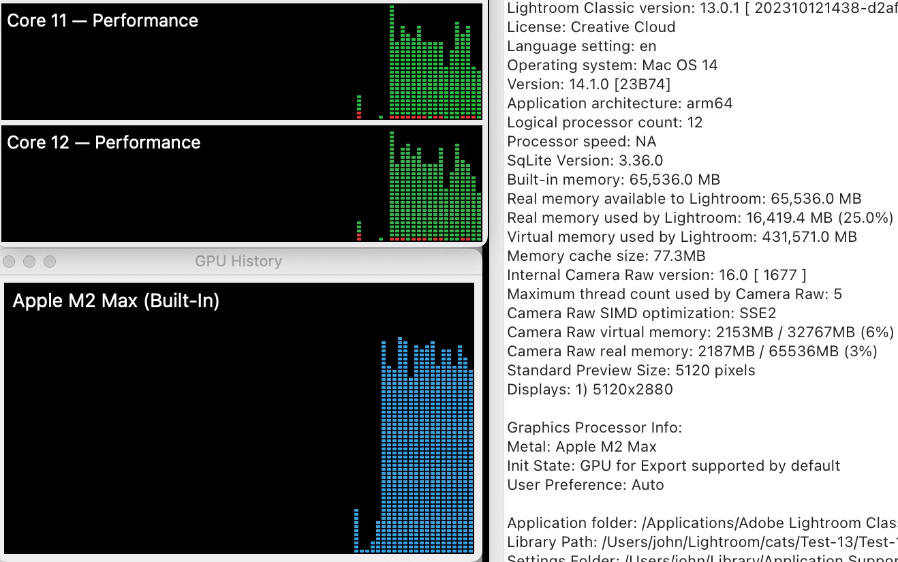
Task: Select the Built-in memory: 65,536.0 MB line
Action: [614, 180]
